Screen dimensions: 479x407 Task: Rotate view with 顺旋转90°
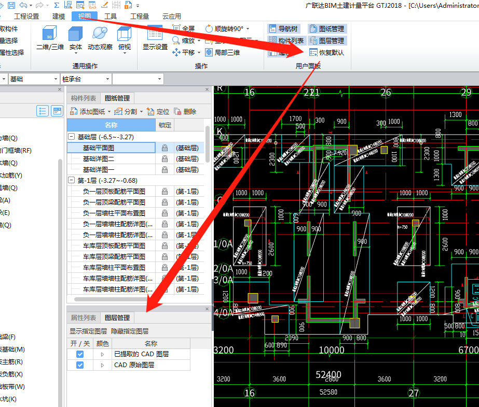[x=225, y=28]
